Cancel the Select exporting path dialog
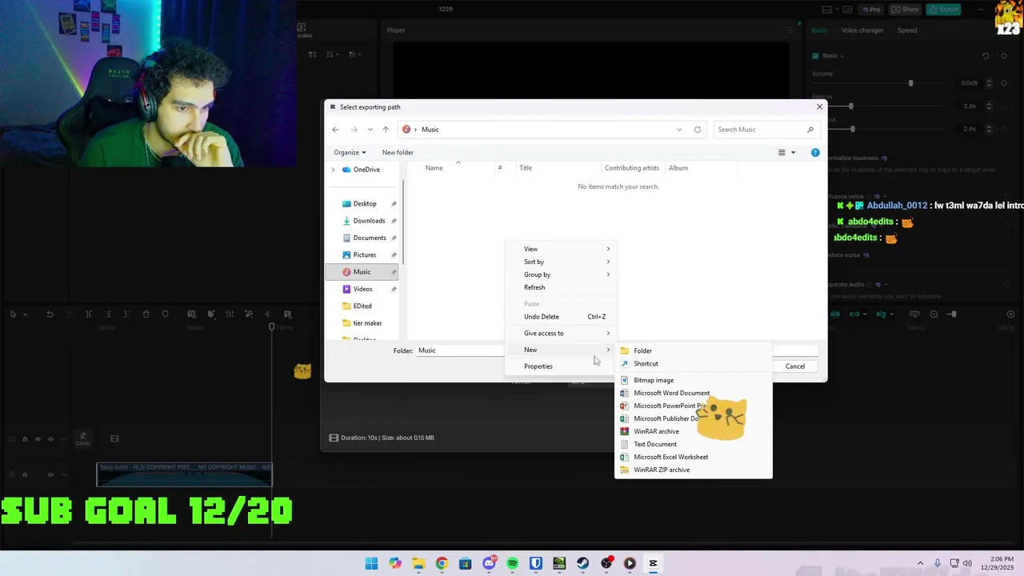Screen dimensions: 1024x576 click(795, 366)
